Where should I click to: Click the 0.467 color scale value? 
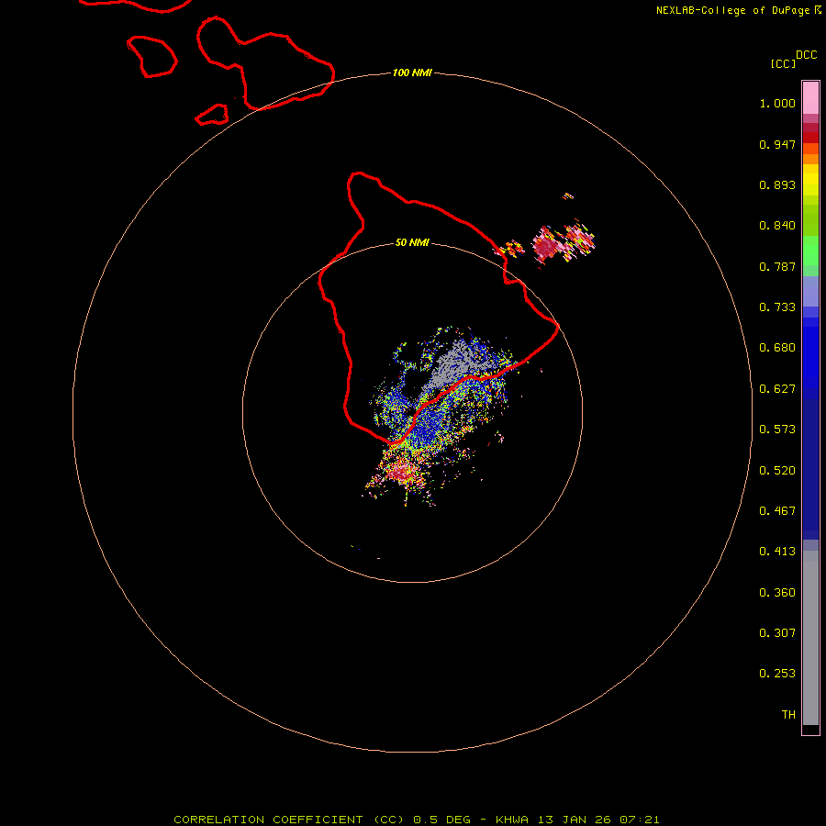pos(777,511)
